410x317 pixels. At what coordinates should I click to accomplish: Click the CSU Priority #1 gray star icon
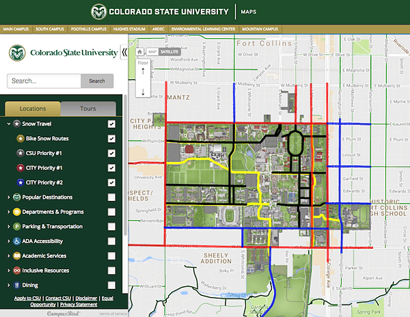20,153
